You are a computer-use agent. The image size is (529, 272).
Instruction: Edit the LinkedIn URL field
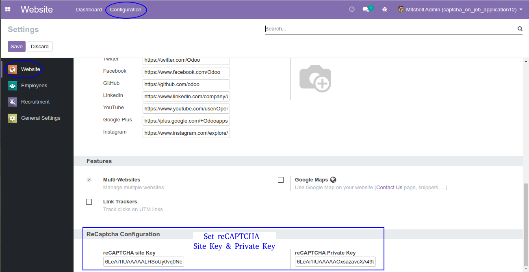186,97
